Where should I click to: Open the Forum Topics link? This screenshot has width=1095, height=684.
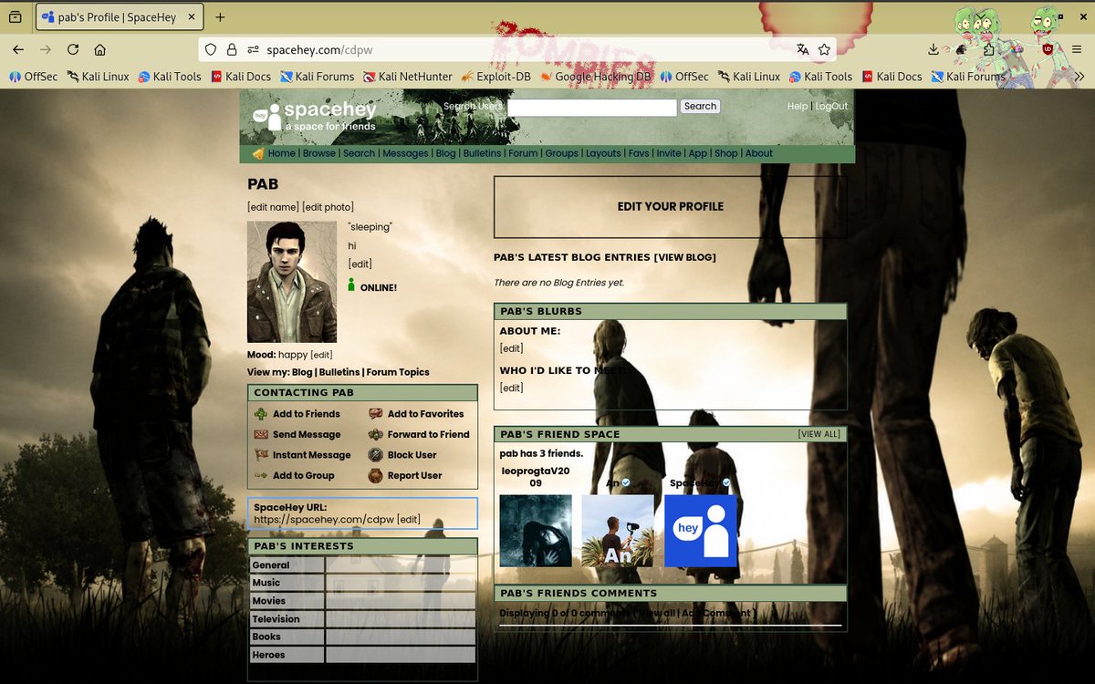[398, 372]
